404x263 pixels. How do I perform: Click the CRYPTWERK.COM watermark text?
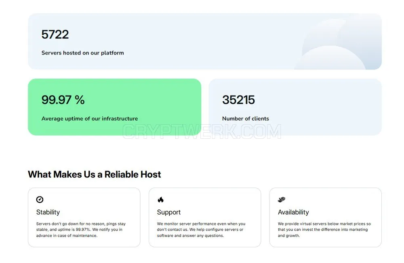coord(202,132)
